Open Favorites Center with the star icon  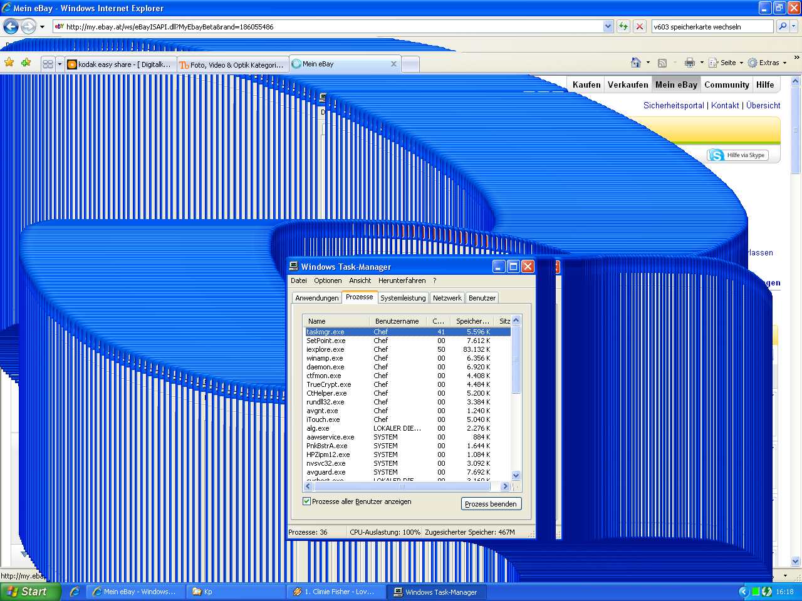pos(9,63)
